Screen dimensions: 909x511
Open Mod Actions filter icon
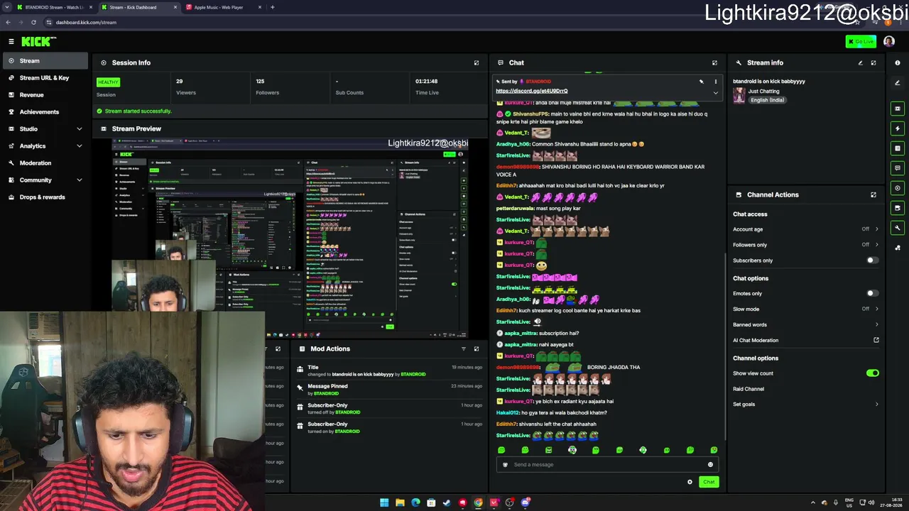pyautogui.click(x=464, y=348)
